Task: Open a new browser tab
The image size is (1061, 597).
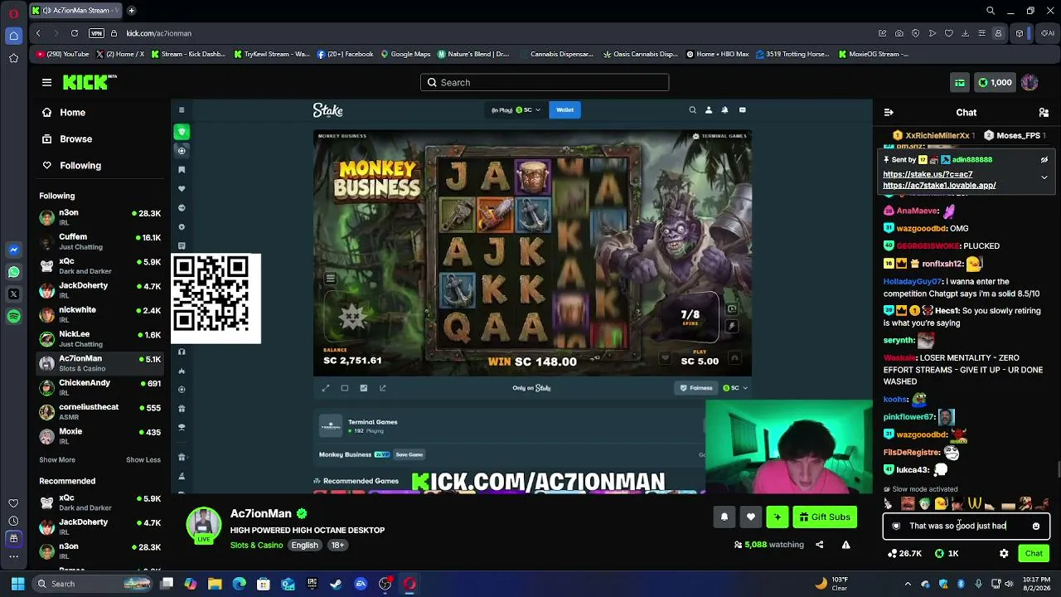Action: point(131,11)
